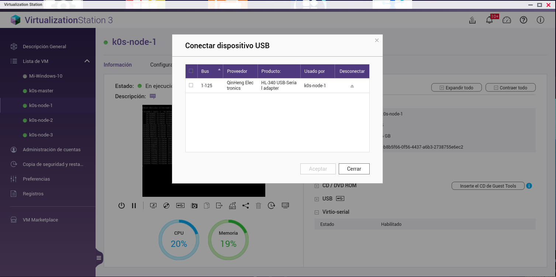The height and width of the screenshot is (277, 556).
Task: Sort by the Proveedor column header
Action: pos(240,71)
